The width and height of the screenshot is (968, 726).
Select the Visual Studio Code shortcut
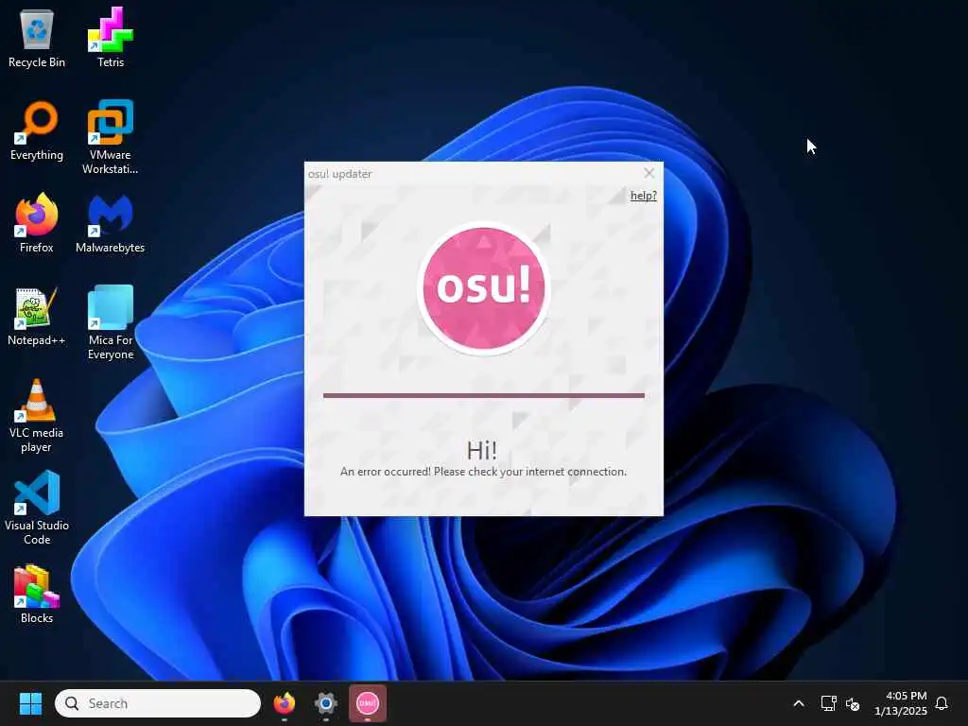[x=37, y=508]
